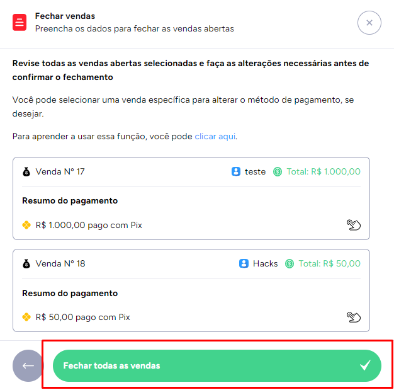
Task: Select the "Venda Nº 18" title text
Action: coord(60,263)
